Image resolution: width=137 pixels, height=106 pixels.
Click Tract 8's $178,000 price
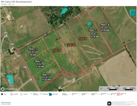(x=105, y=31)
